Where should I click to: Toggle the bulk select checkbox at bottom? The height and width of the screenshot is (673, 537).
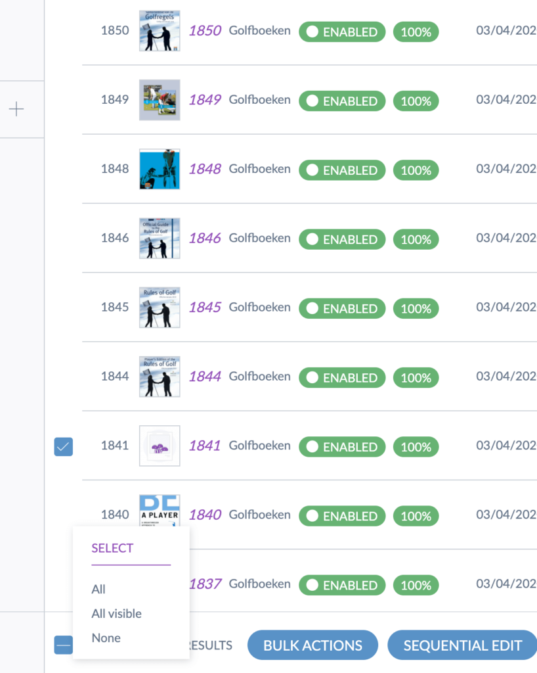click(x=64, y=645)
